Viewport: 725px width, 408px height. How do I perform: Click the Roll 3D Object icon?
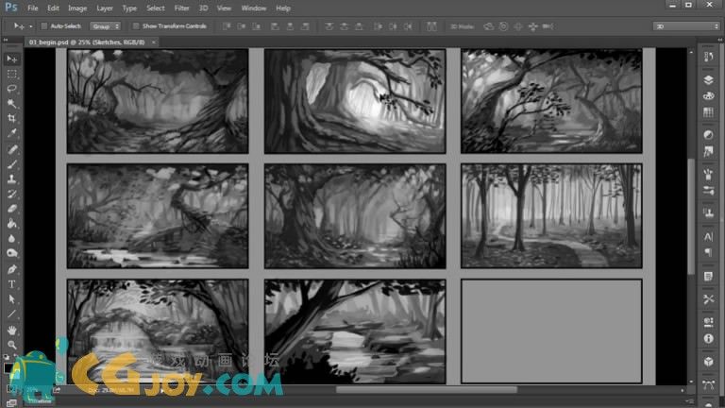pyautogui.click(x=503, y=26)
